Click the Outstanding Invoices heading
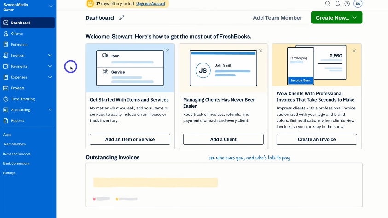The image size is (388, 218). [x=112, y=157]
